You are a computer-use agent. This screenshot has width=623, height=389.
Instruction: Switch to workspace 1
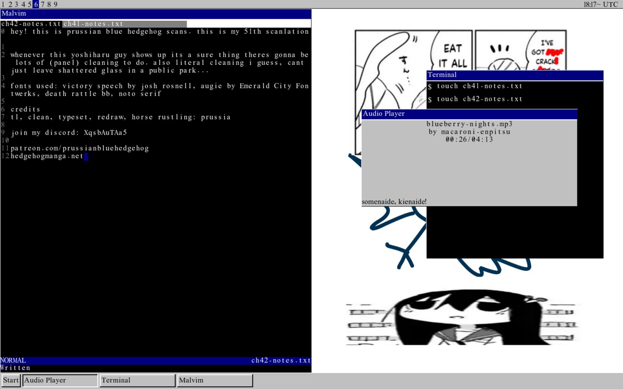tap(4, 4)
